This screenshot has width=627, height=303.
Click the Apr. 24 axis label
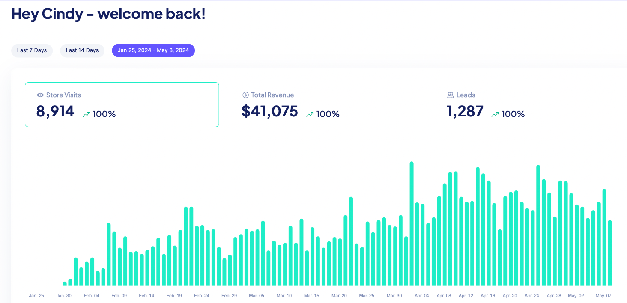pyautogui.click(x=531, y=296)
